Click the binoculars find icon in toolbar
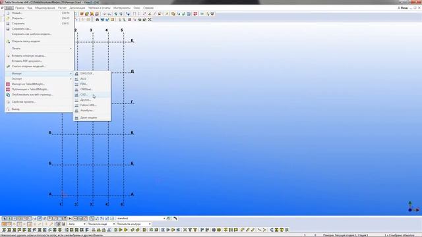The width and height of the screenshot is (422, 237). pos(98,19)
